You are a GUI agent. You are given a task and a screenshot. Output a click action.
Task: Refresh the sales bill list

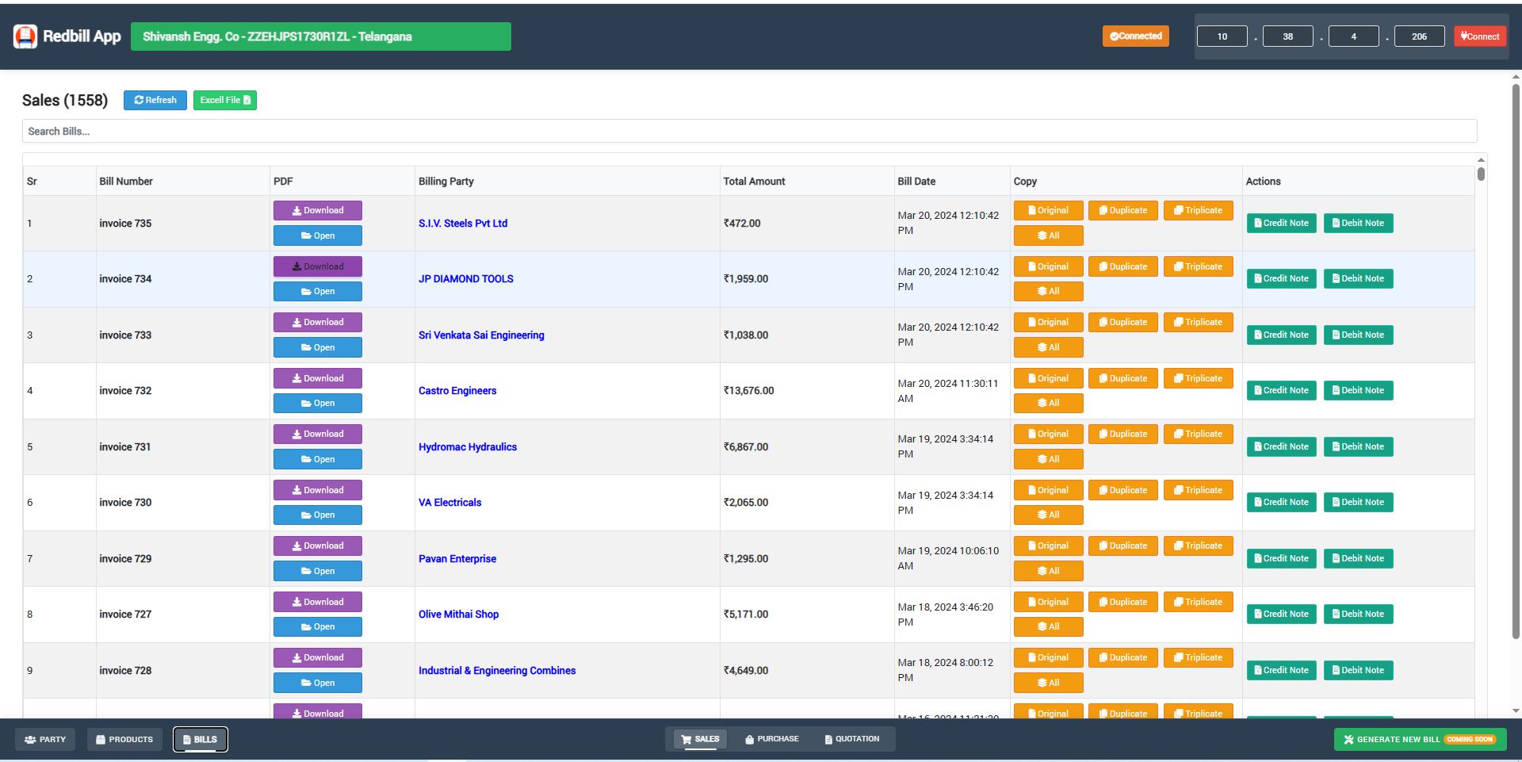point(155,100)
